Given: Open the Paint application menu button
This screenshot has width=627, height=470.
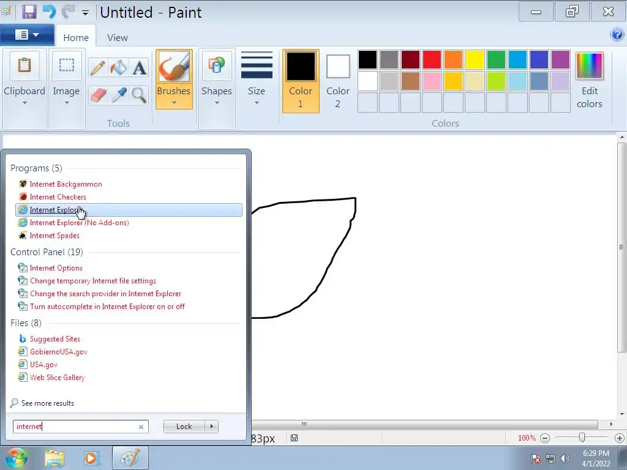Looking at the screenshot, I should 27,35.
